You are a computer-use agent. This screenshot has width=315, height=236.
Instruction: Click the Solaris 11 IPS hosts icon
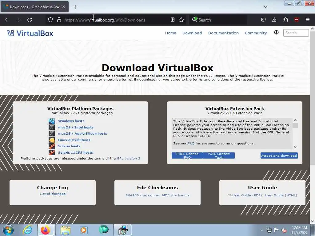point(52,152)
